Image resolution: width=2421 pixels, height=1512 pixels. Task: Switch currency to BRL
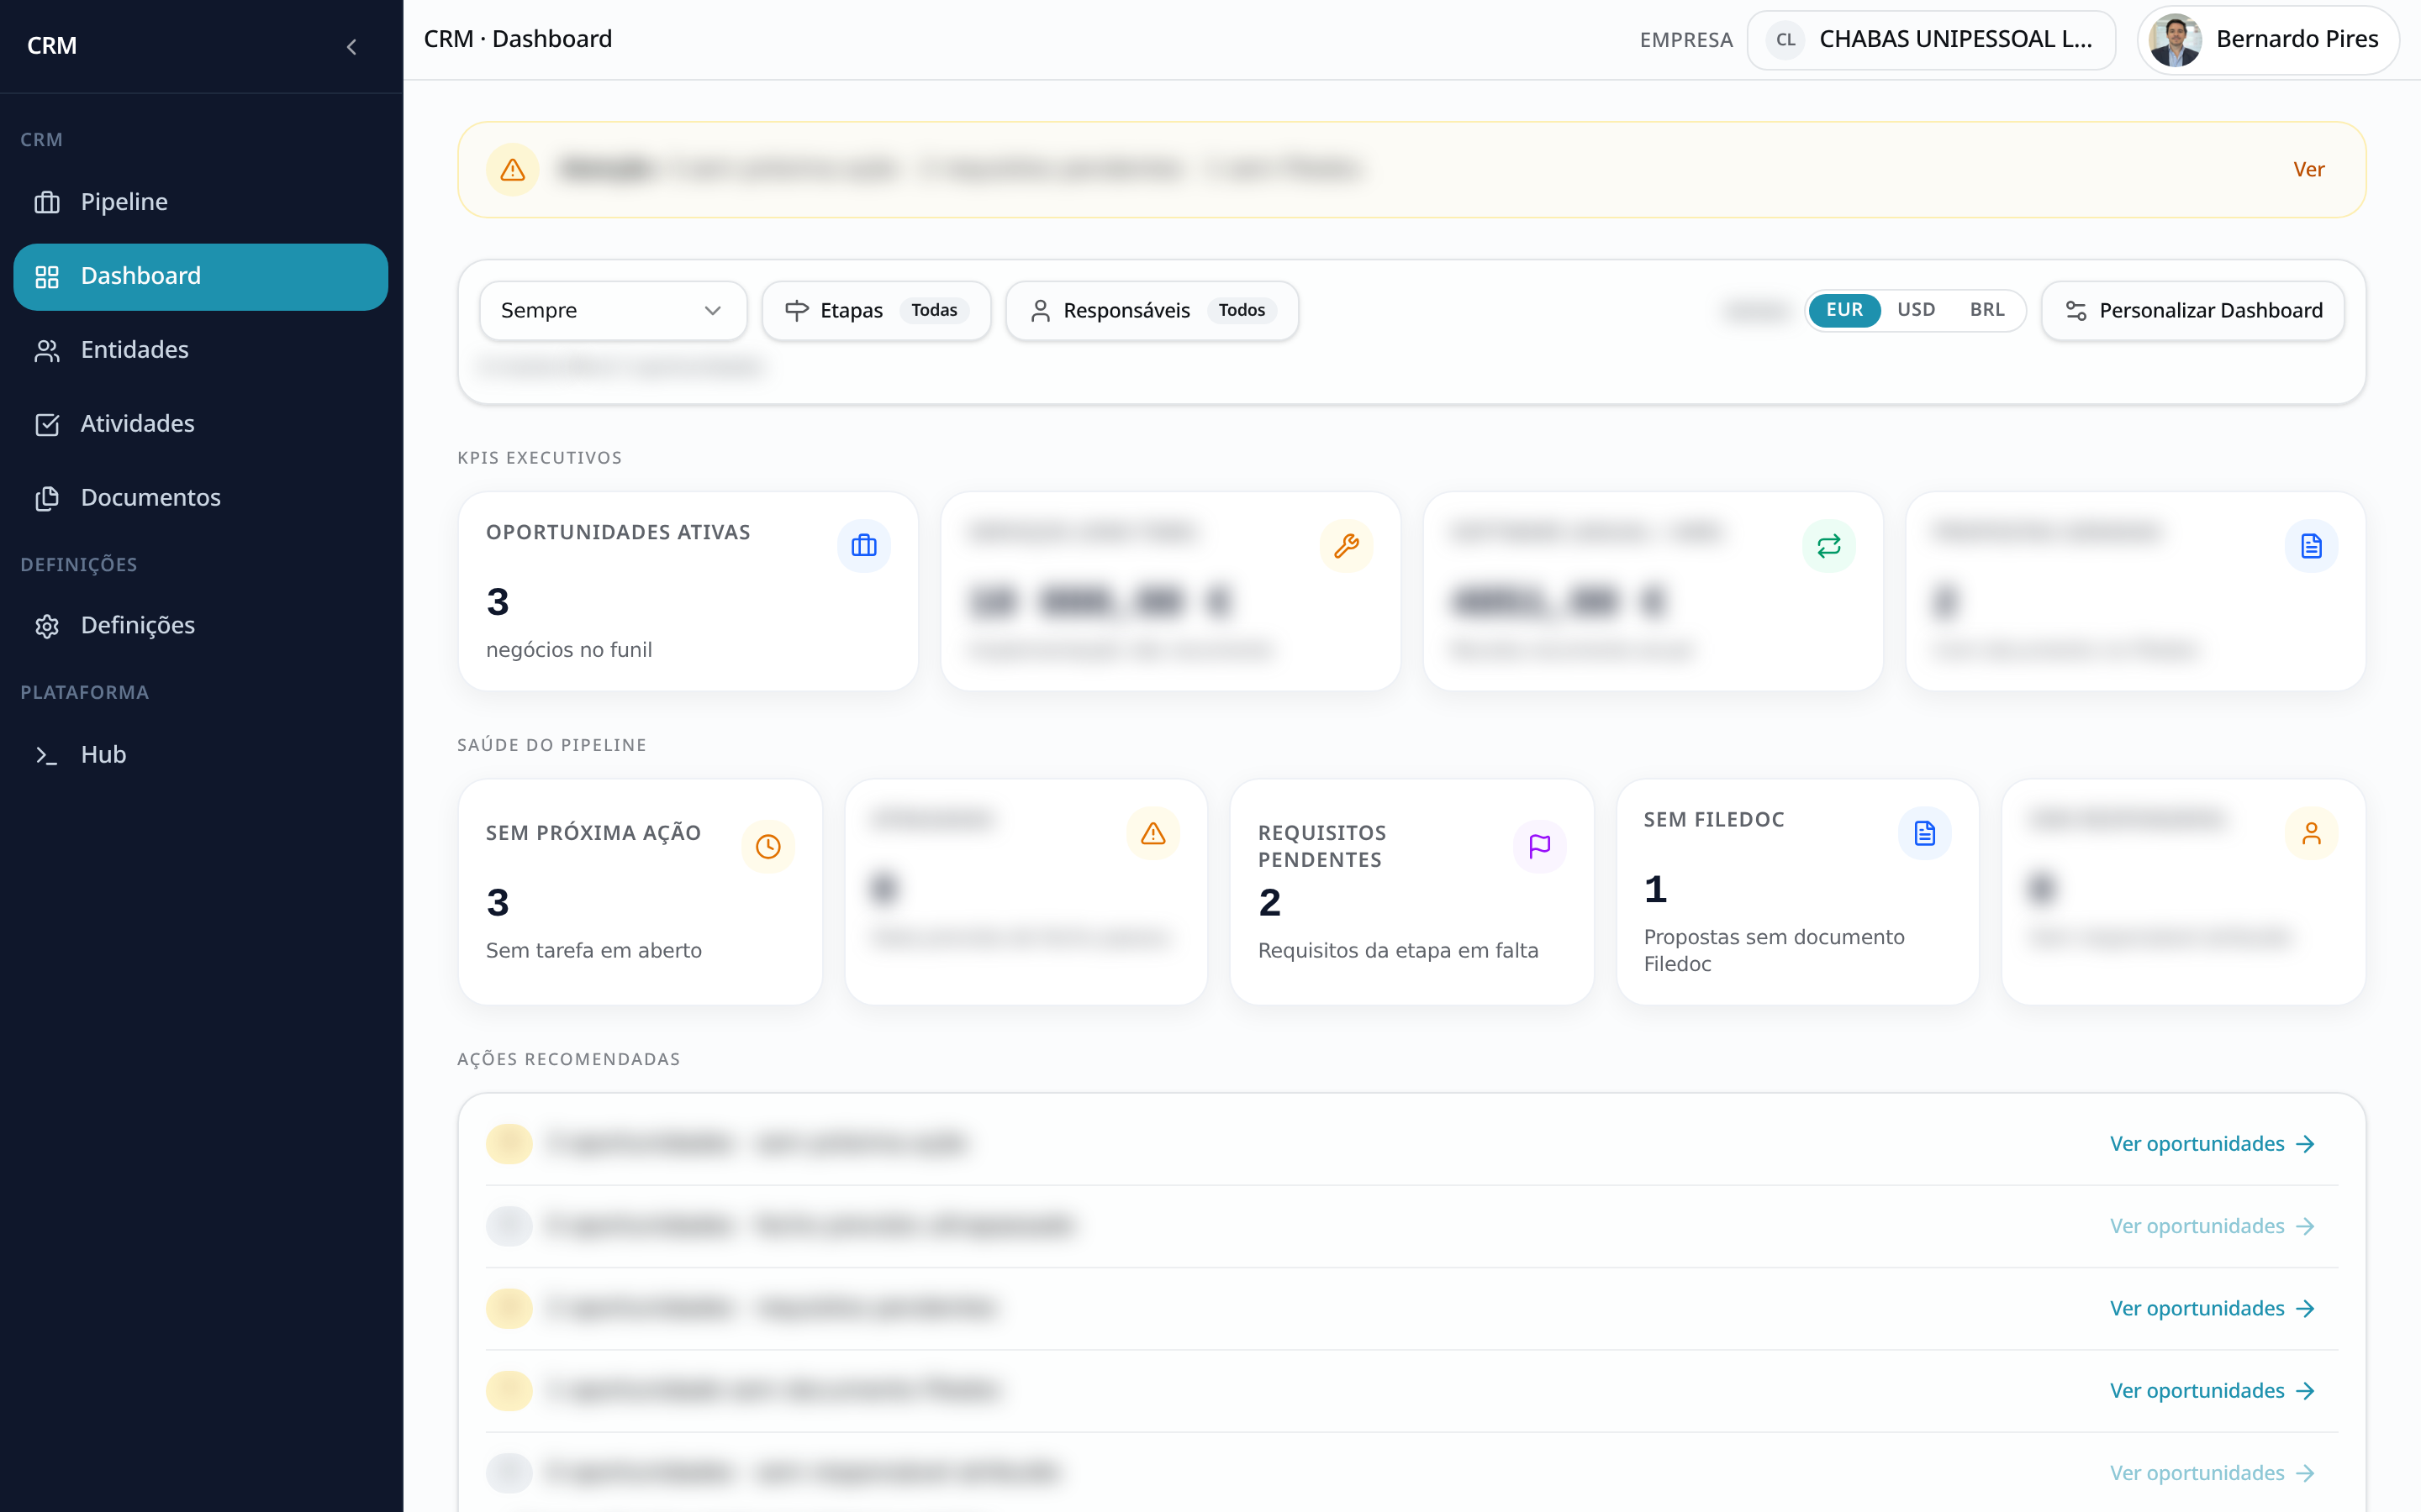[1987, 310]
